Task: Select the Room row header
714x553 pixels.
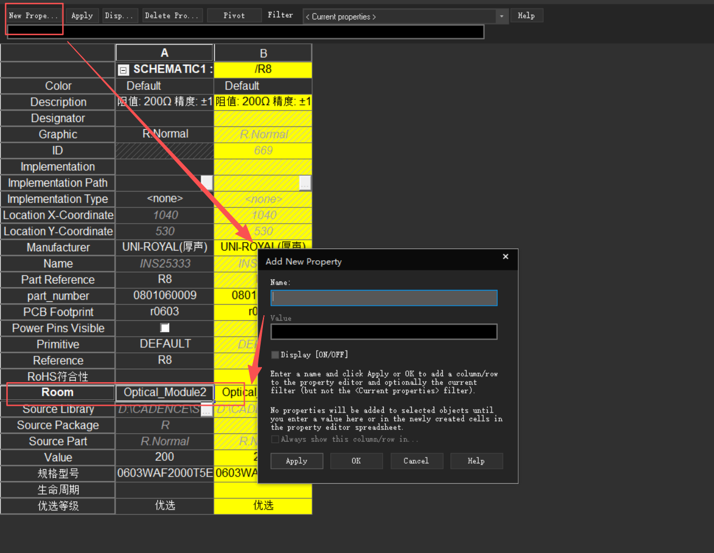Action: [58, 392]
